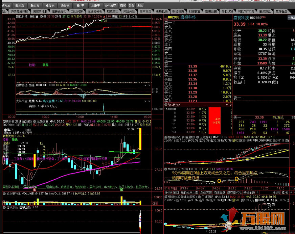Click the 闪电买 quick buy button
295x234 pixels.
pyautogui.click(x=6, y=6)
